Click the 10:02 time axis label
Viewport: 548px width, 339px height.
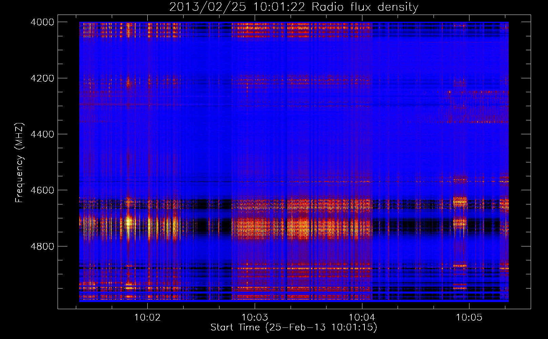147,317
